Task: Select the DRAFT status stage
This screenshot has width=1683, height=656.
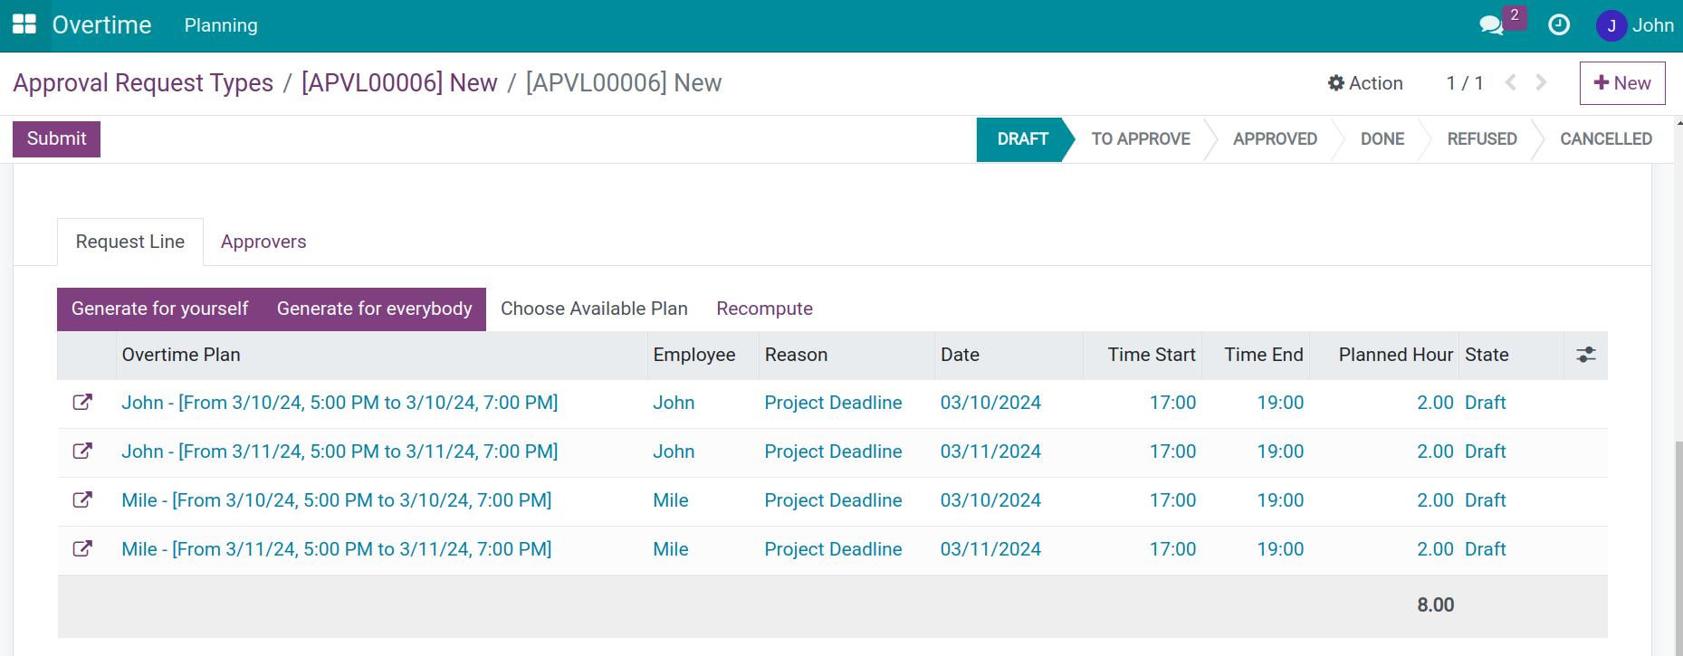Action: [1023, 139]
